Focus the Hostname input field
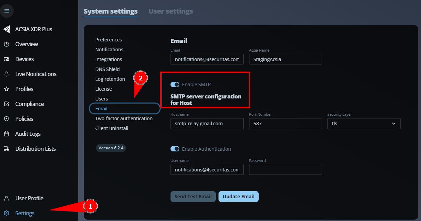 [207, 124]
